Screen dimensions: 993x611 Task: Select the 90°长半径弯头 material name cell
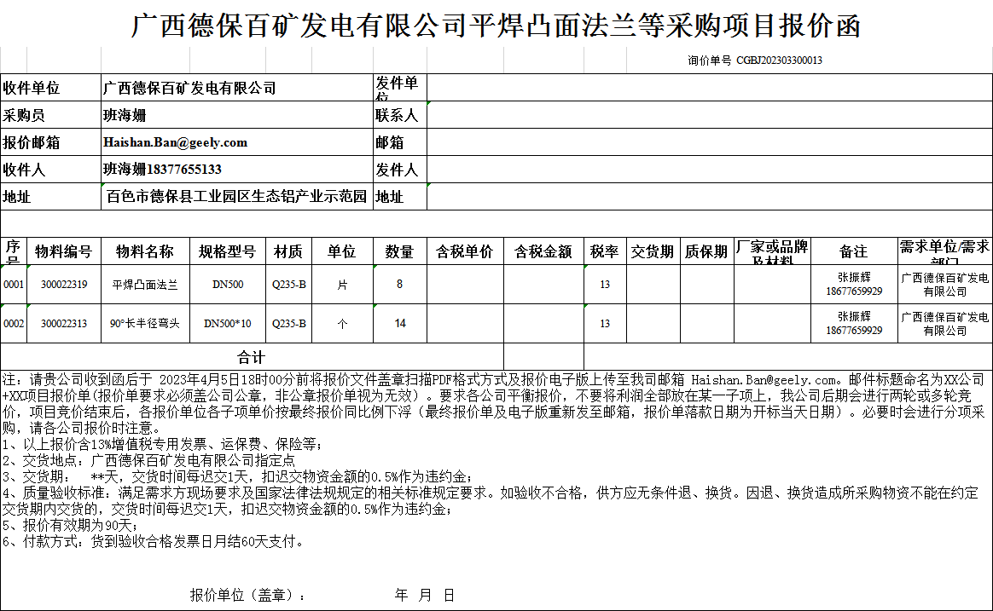[145, 323]
